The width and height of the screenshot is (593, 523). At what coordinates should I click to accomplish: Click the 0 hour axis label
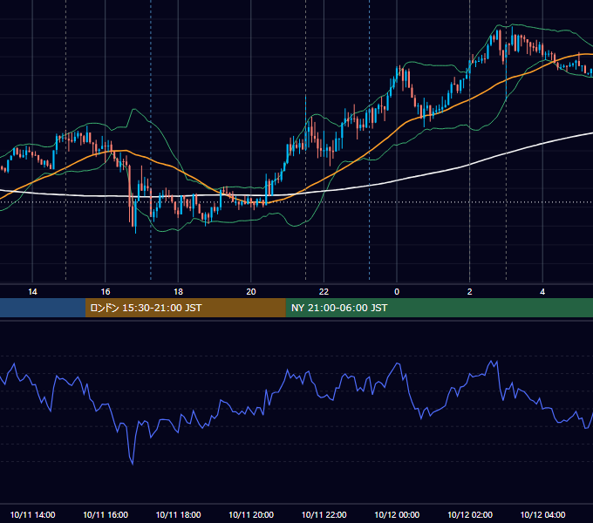click(x=397, y=292)
